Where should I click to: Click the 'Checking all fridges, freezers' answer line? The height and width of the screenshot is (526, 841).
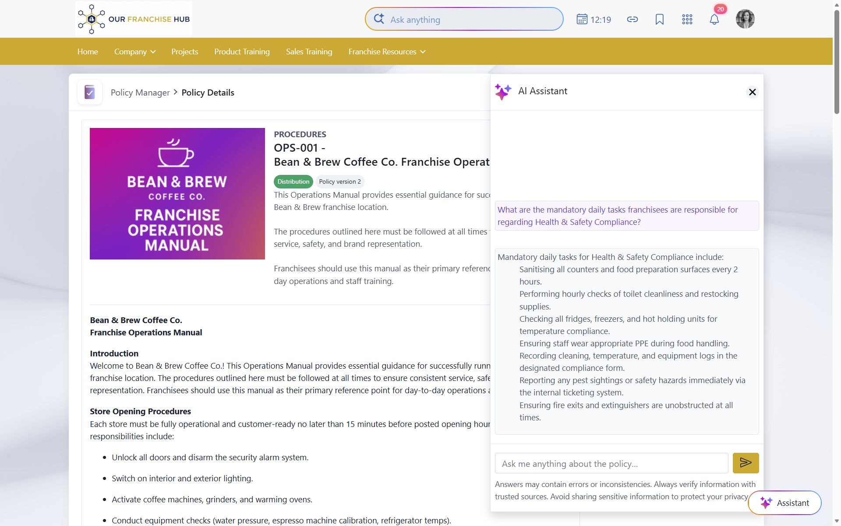618,325
